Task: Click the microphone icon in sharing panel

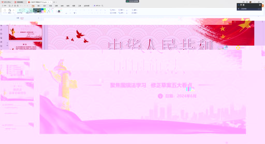Action: [239, 9]
